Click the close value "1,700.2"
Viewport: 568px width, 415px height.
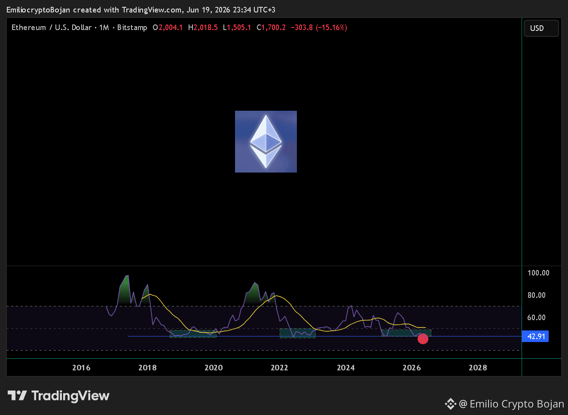tap(274, 27)
